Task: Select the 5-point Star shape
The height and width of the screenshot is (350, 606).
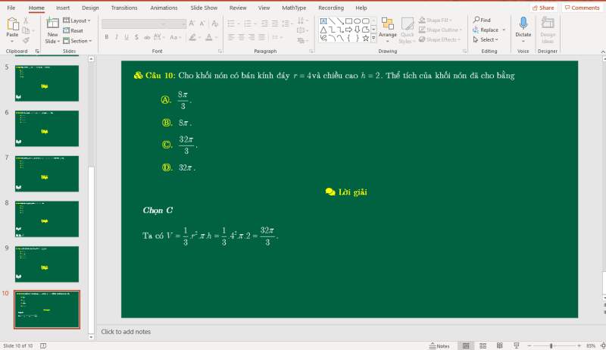Action: tap(366, 38)
